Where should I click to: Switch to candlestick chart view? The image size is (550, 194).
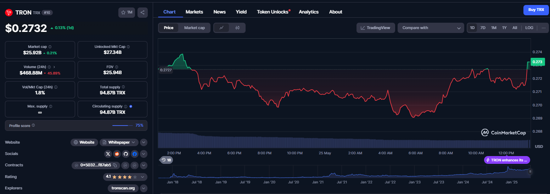coord(237,28)
